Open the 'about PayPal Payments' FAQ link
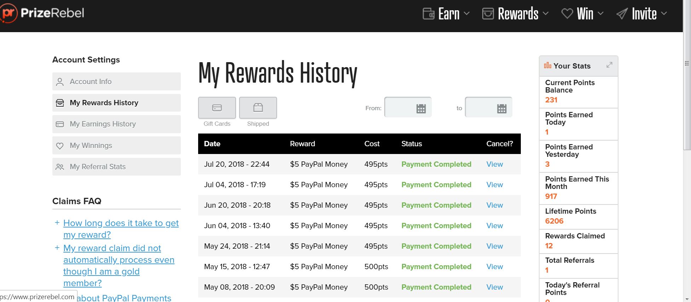Screen dimensions: 691x302 pos(124,298)
